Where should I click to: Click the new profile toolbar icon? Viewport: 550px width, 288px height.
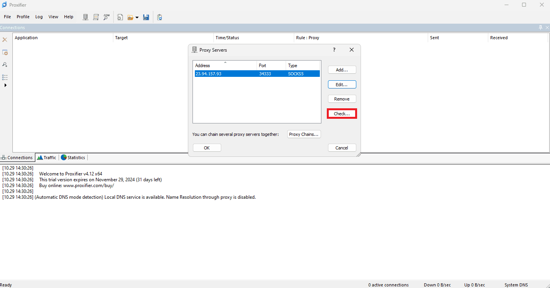pyautogui.click(x=120, y=17)
